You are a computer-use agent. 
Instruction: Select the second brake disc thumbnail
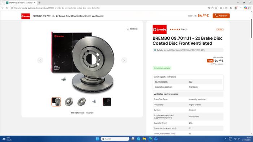(x=69, y=102)
